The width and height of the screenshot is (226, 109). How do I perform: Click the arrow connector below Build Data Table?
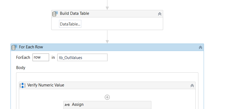point(107,37)
